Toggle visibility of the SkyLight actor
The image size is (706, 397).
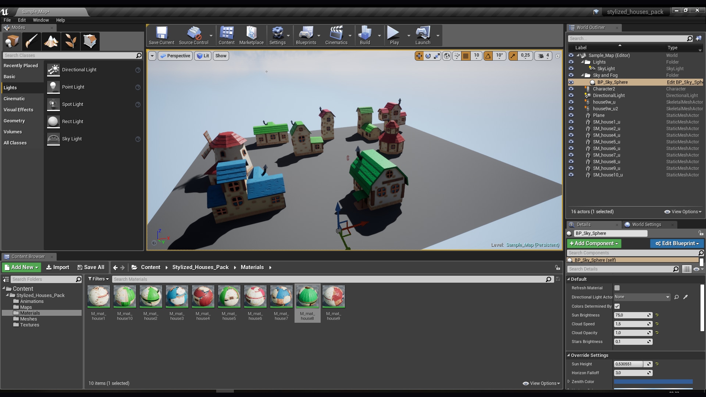(x=571, y=68)
